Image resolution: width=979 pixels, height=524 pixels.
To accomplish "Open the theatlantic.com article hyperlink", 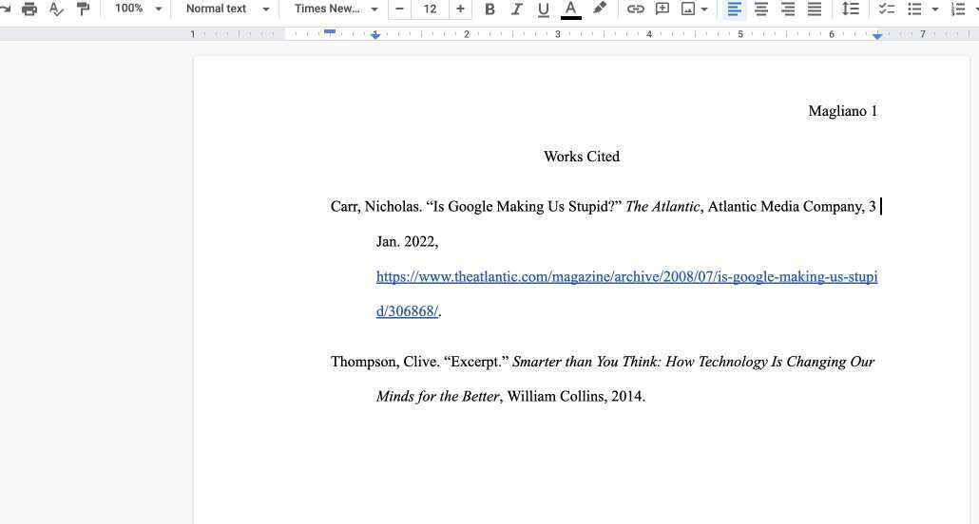I will pos(625,277).
